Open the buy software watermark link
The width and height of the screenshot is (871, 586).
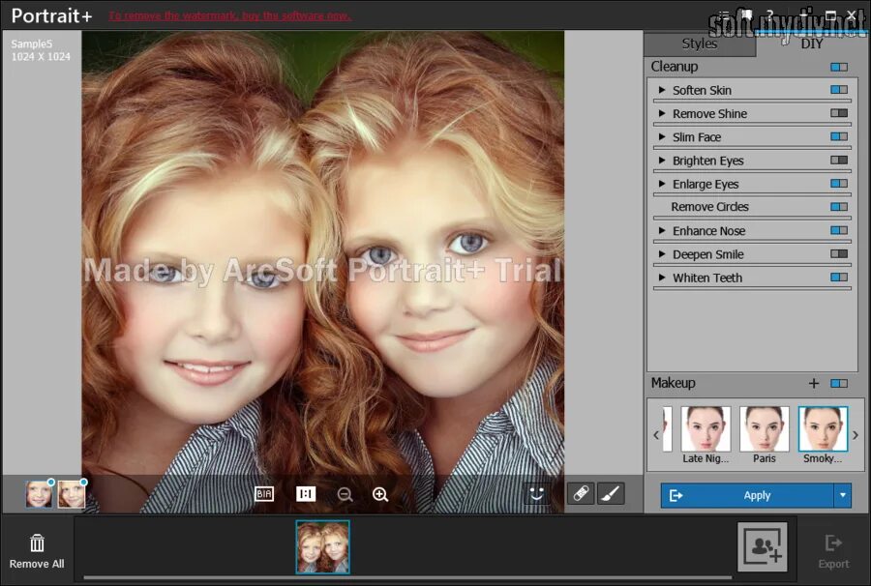tap(229, 16)
